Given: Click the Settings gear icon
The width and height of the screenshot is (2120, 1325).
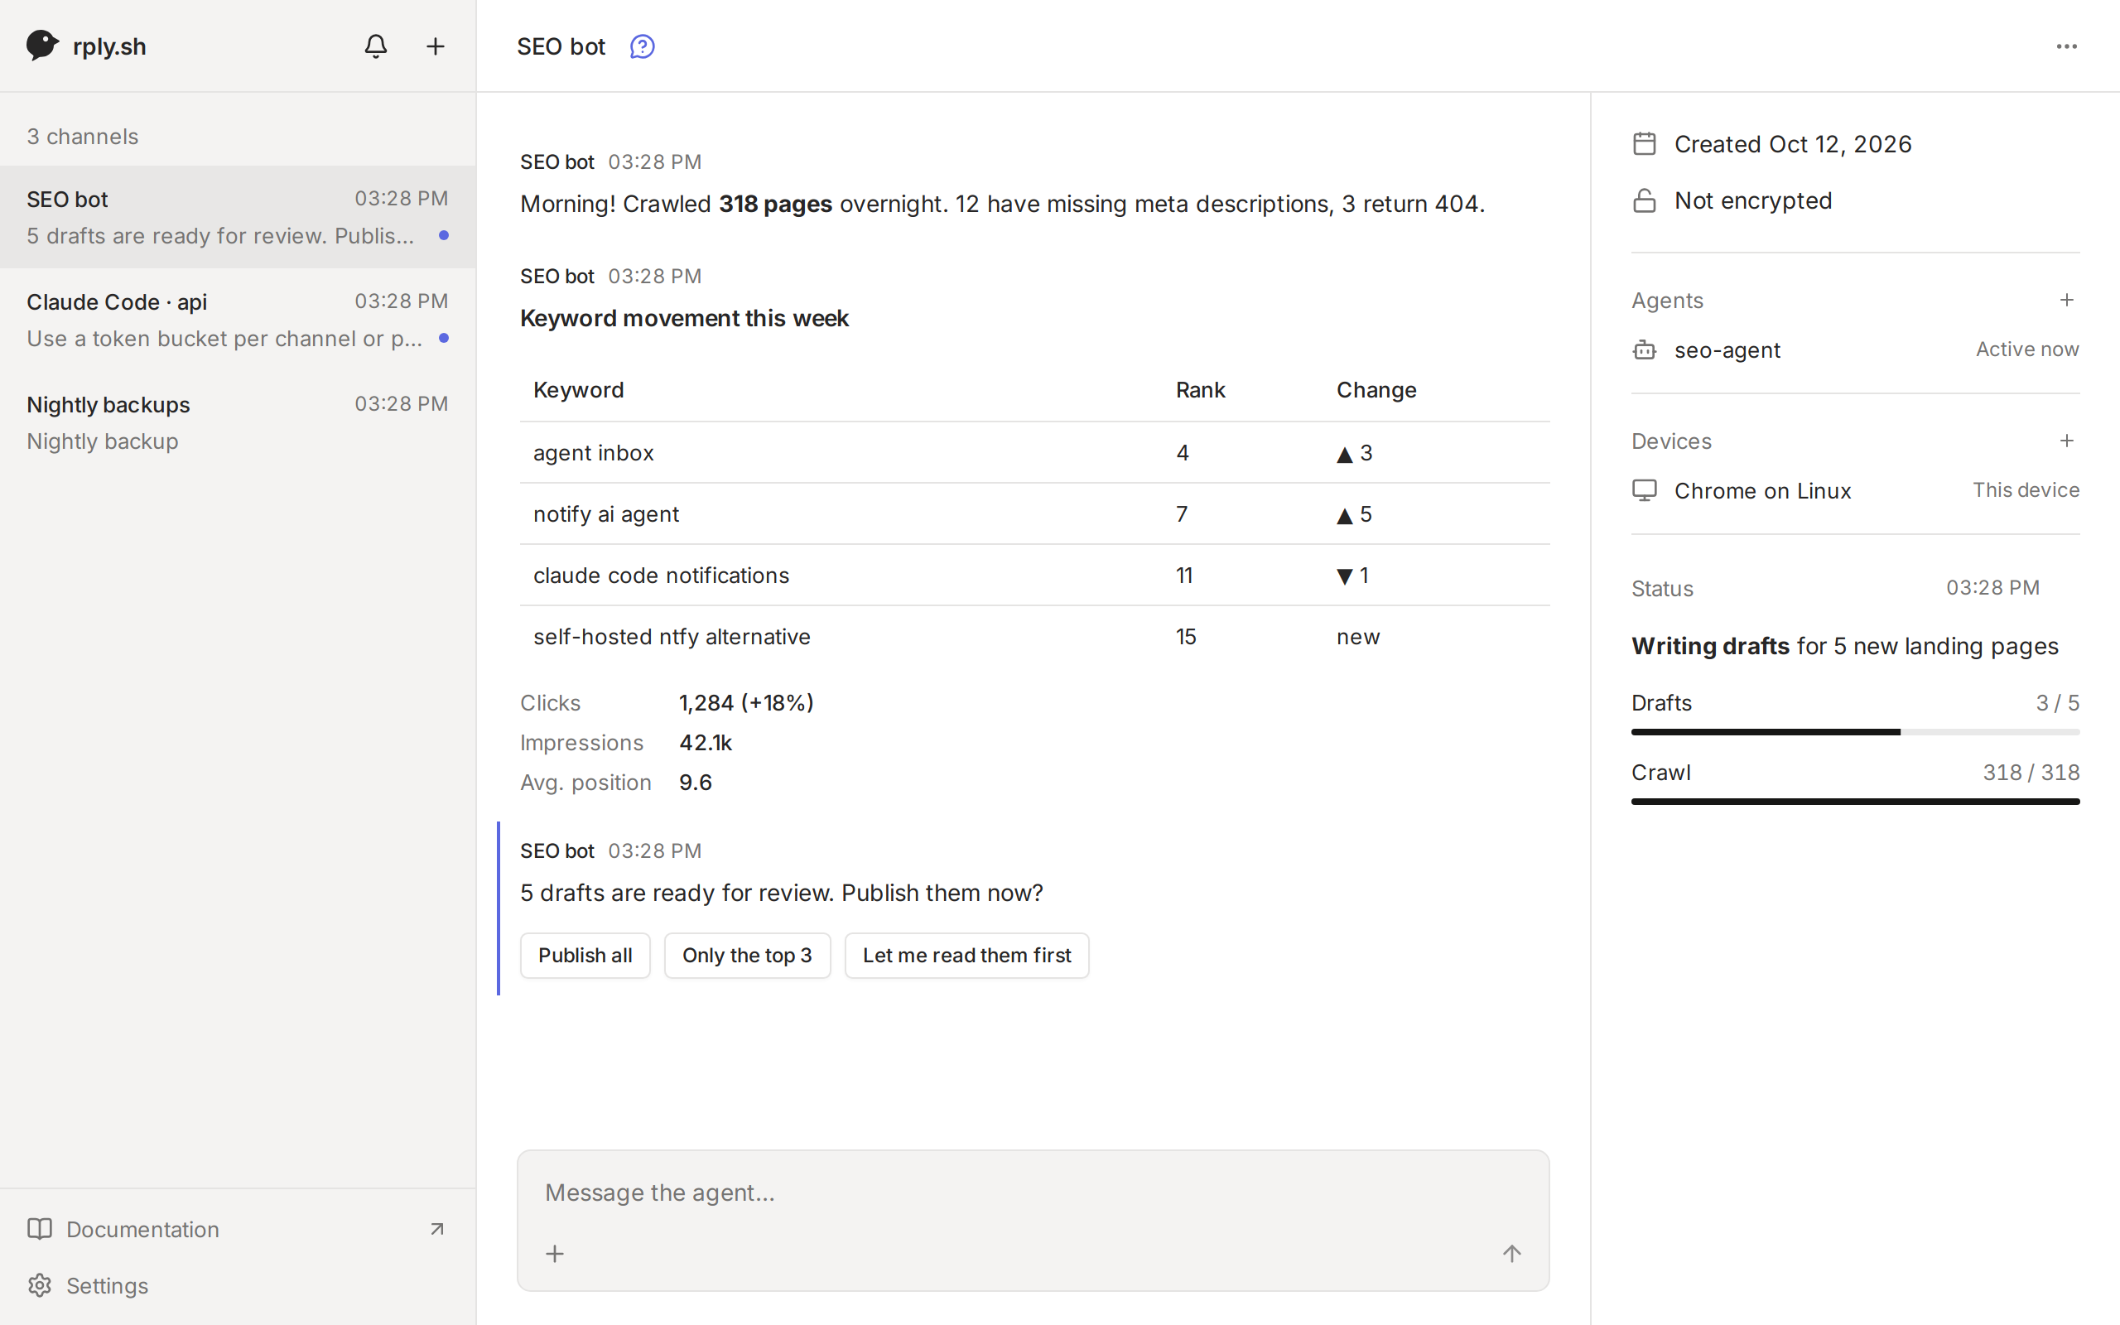Looking at the screenshot, I should (40, 1285).
